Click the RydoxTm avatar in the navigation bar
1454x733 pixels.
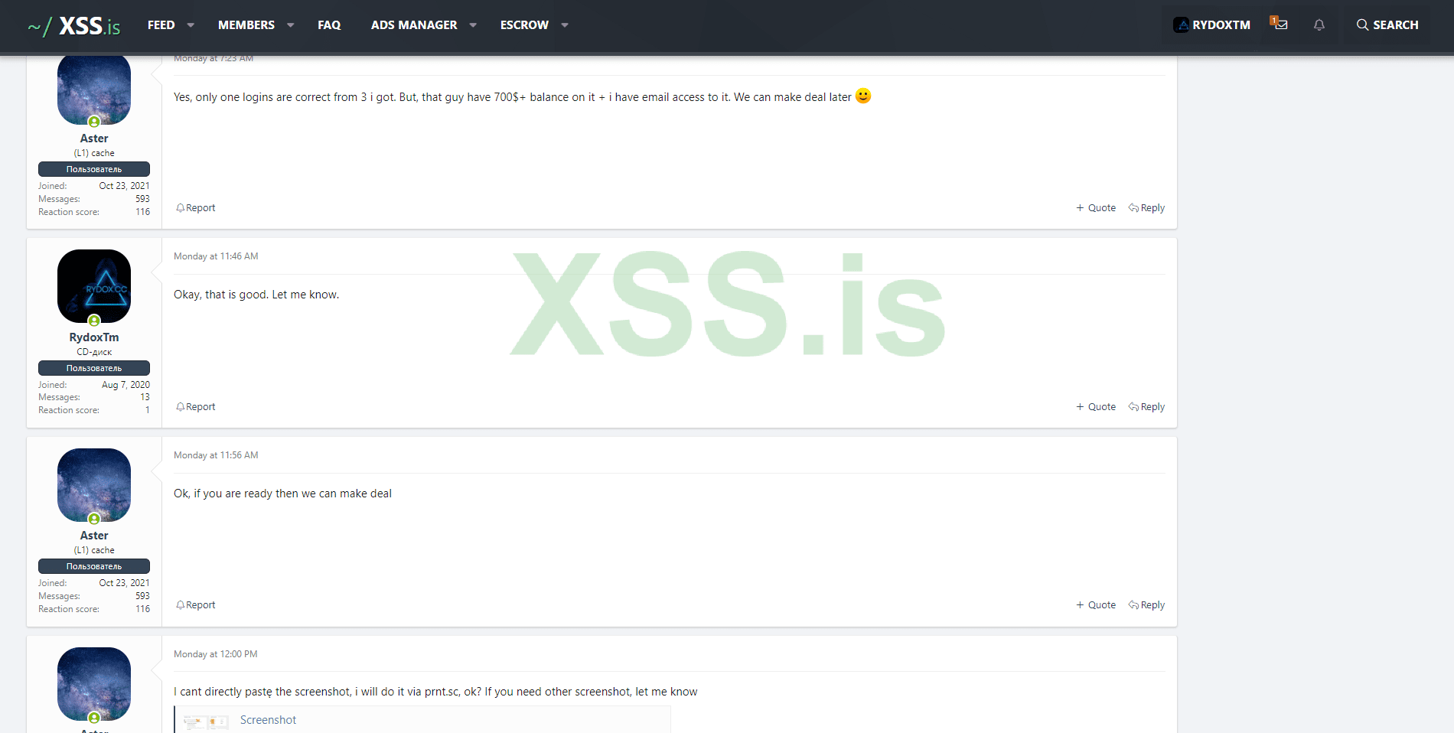tap(1182, 25)
